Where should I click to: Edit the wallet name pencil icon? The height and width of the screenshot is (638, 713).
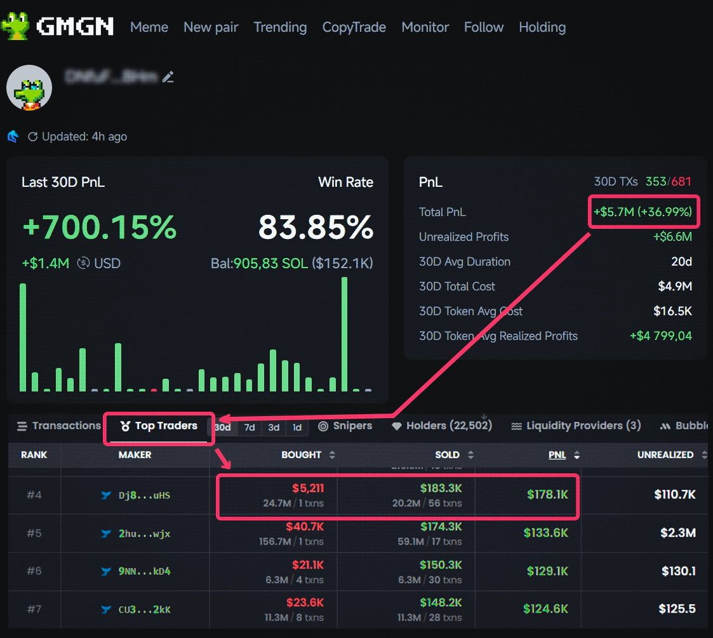tap(168, 77)
